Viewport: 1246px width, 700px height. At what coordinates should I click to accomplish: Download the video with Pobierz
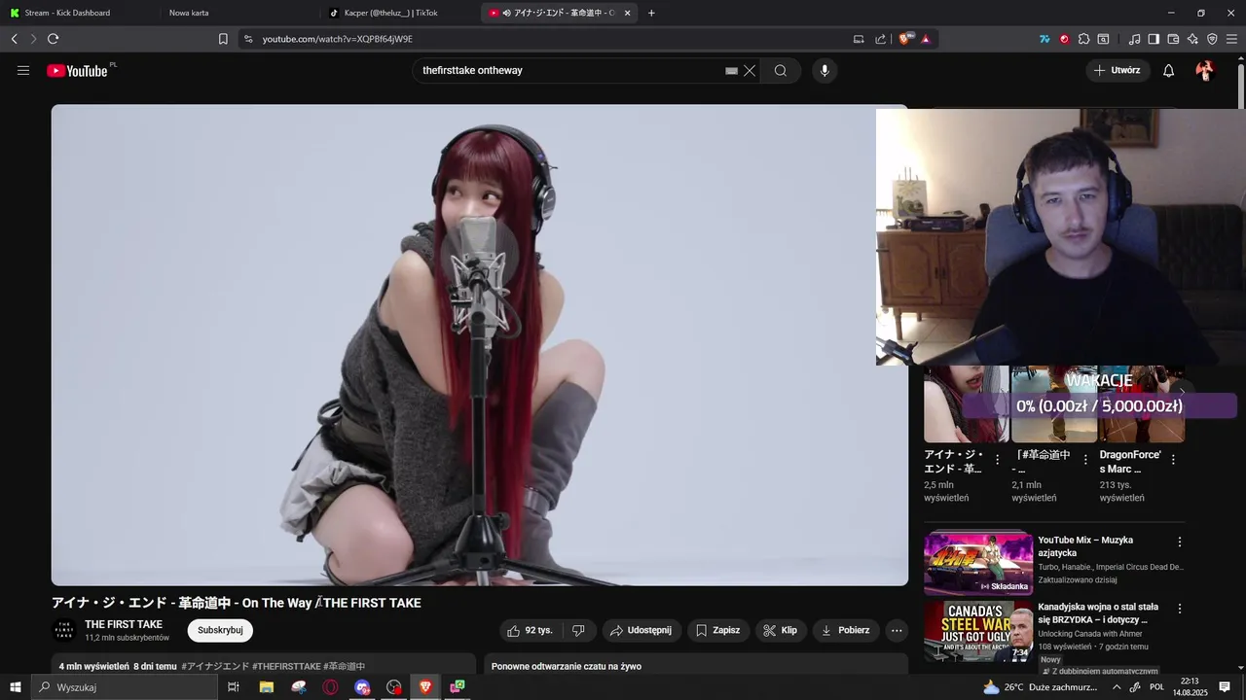[845, 630]
